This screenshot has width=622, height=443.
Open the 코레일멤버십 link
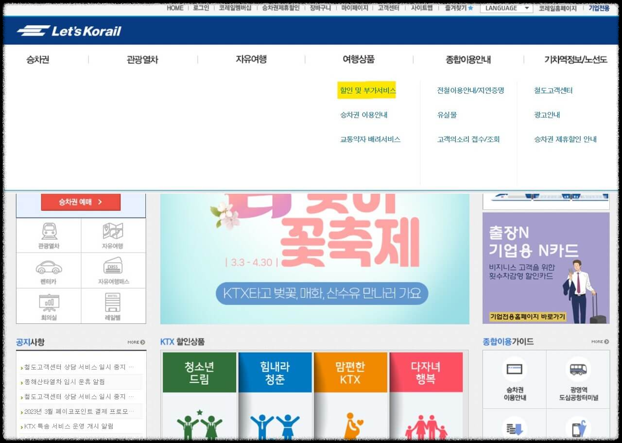click(x=235, y=8)
